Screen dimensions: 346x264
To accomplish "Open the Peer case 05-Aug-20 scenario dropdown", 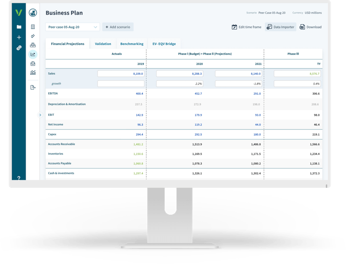I will point(72,27).
